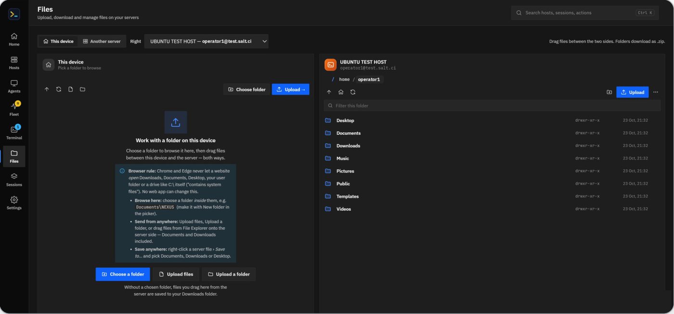
Task: Jump to home directory in the server pane
Action: pyautogui.click(x=341, y=92)
